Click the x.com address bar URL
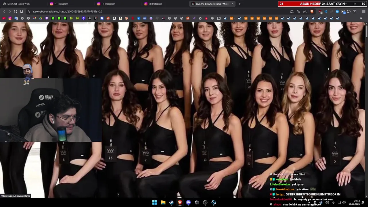Image resolution: width=368 pixels, height=207 pixels. (68, 11)
